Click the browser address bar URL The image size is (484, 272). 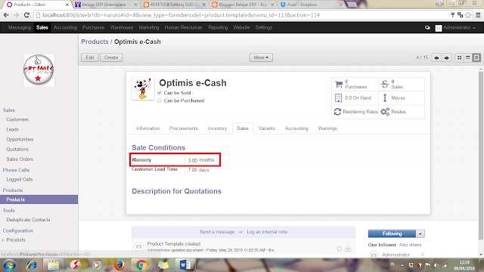(x=181, y=15)
